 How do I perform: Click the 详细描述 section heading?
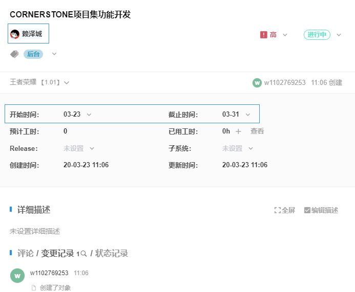click(34, 210)
